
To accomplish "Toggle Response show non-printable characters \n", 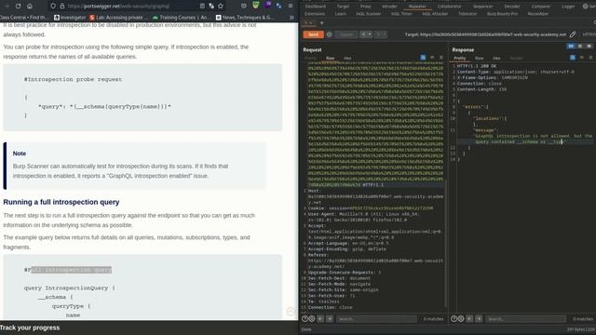I will point(581,58).
